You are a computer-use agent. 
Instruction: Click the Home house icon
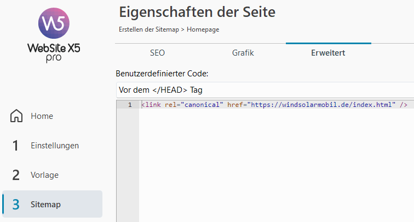16,116
